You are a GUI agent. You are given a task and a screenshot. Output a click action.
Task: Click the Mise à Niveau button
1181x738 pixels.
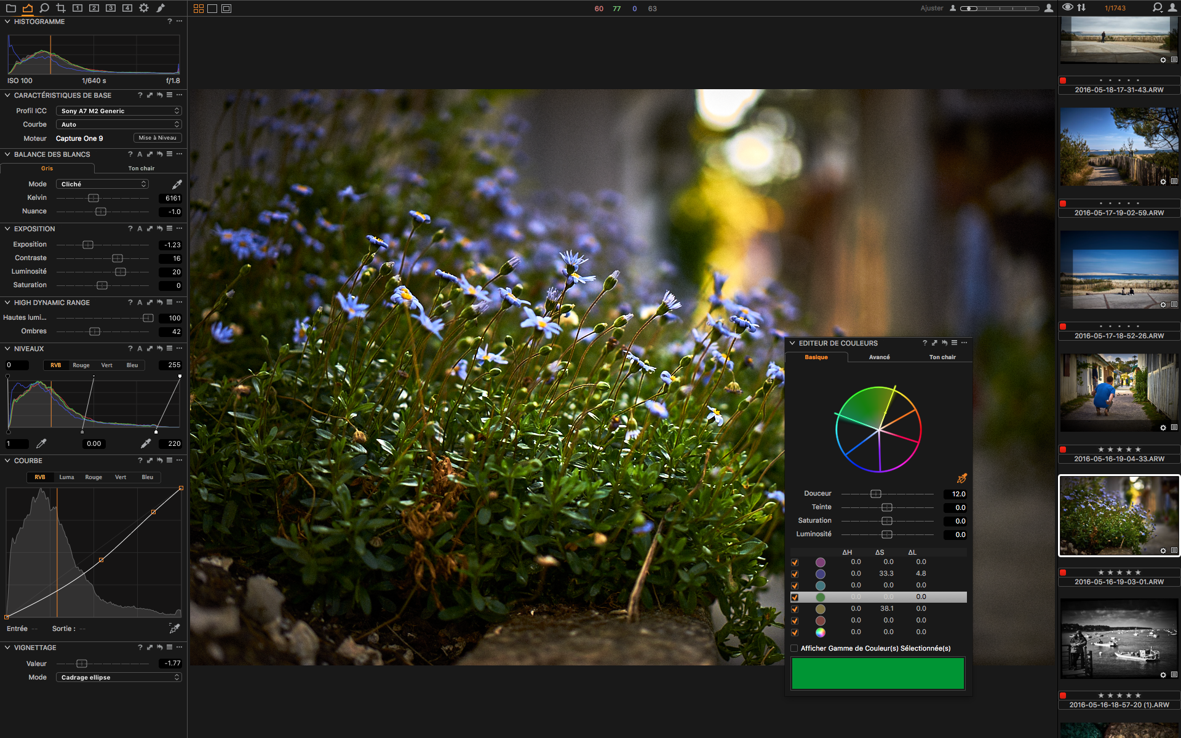pyautogui.click(x=157, y=138)
